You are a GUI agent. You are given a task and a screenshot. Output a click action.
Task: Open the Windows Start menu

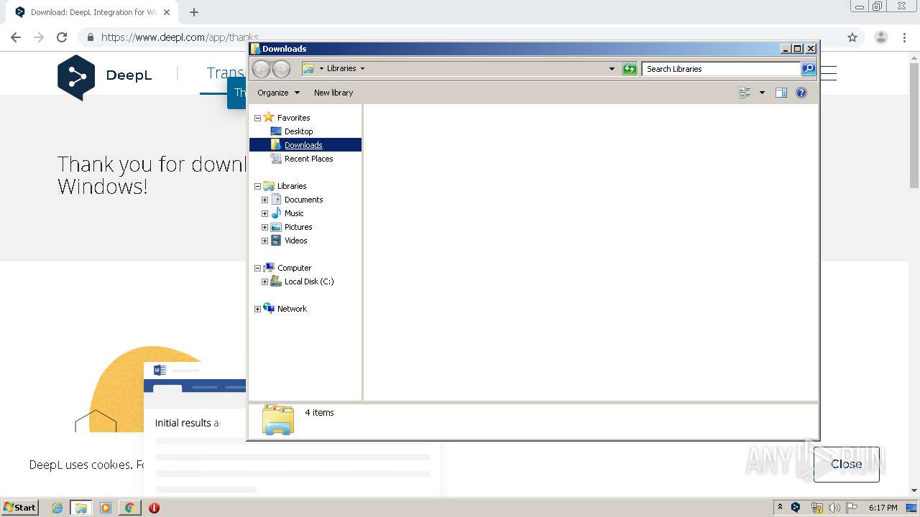click(x=20, y=507)
